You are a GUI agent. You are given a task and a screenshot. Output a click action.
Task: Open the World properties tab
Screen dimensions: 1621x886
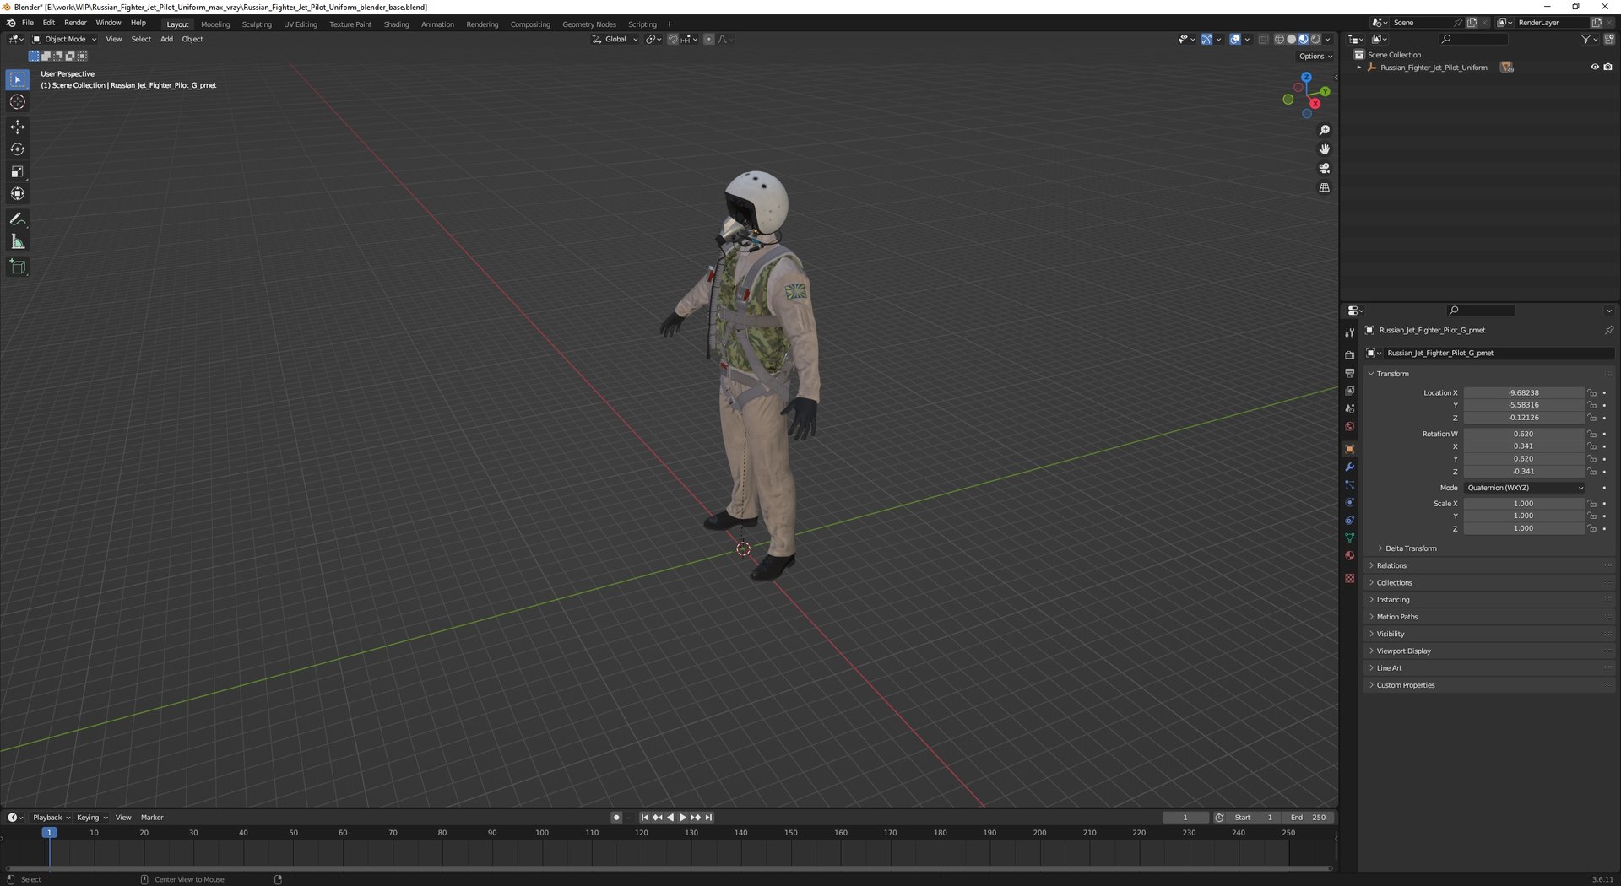1349,426
